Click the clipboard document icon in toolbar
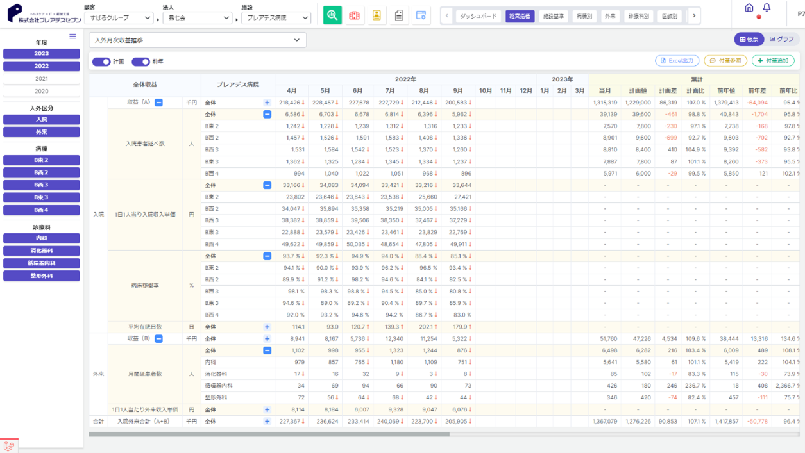Viewport: 805px width, 453px height. tap(399, 15)
